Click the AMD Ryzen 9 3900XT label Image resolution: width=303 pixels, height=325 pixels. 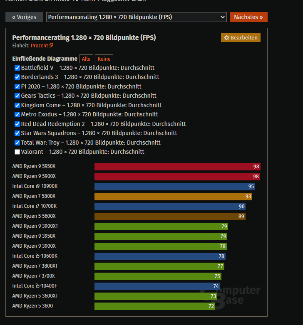[35, 226]
